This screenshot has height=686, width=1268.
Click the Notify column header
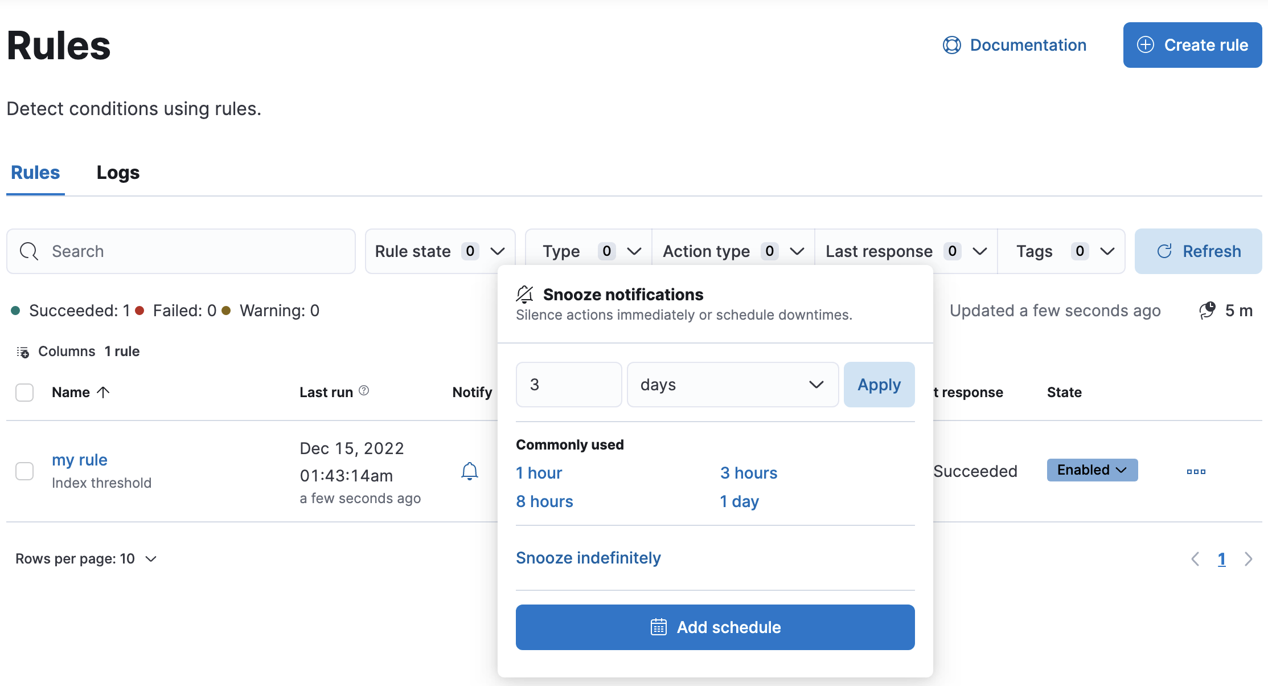coord(472,393)
